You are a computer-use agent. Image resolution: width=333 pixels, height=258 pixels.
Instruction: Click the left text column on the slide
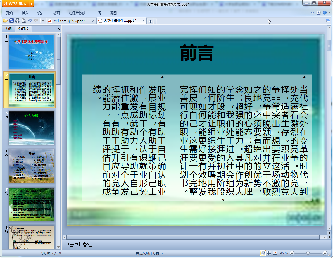129,140
